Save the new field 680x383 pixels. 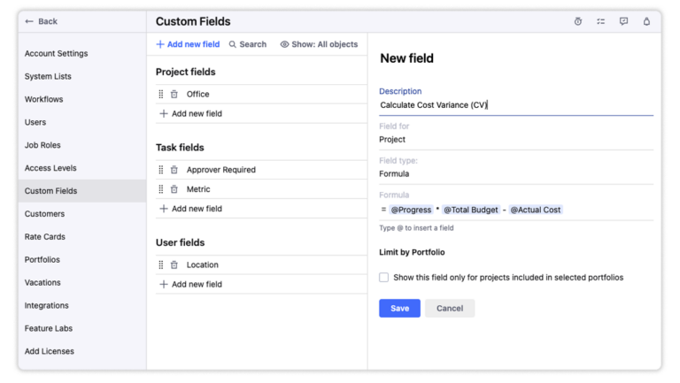[x=399, y=308]
